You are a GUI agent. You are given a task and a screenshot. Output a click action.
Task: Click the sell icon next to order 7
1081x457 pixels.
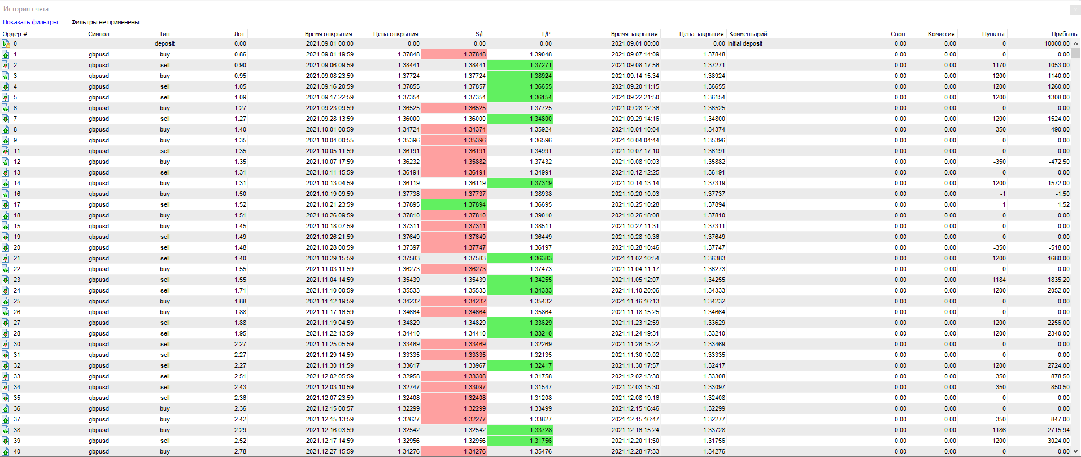click(x=6, y=119)
